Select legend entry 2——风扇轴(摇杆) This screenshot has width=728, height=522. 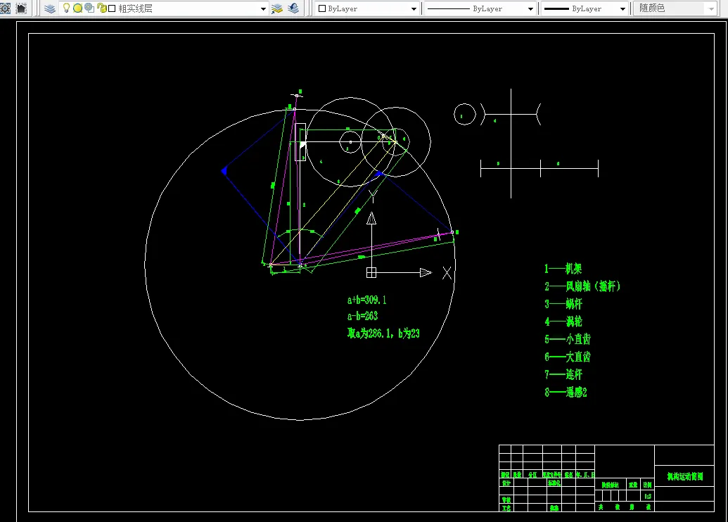coord(582,286)
